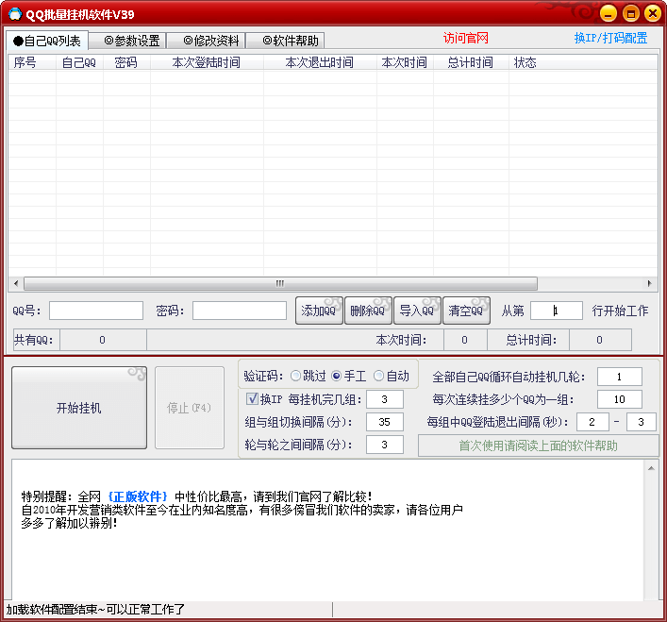The image size is (667, 622).
Task: Switch to the 自己QQ列表 tab
Action: pos(47,41)
